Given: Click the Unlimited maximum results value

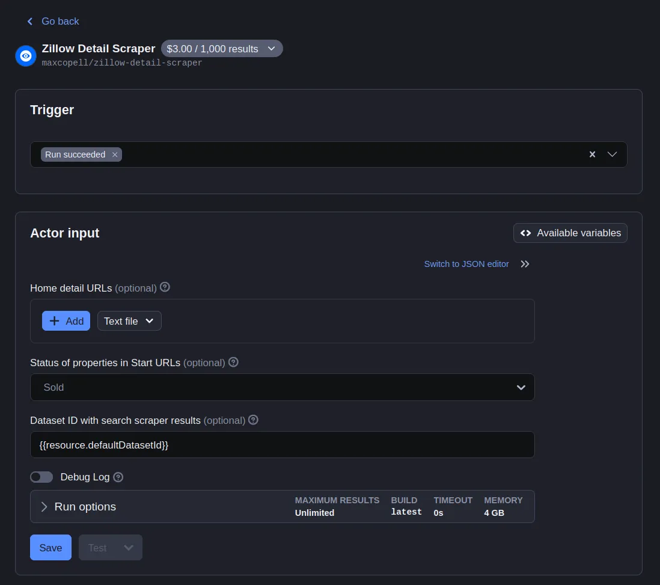Looking at the screenshot, I should (x=314, y=513).
